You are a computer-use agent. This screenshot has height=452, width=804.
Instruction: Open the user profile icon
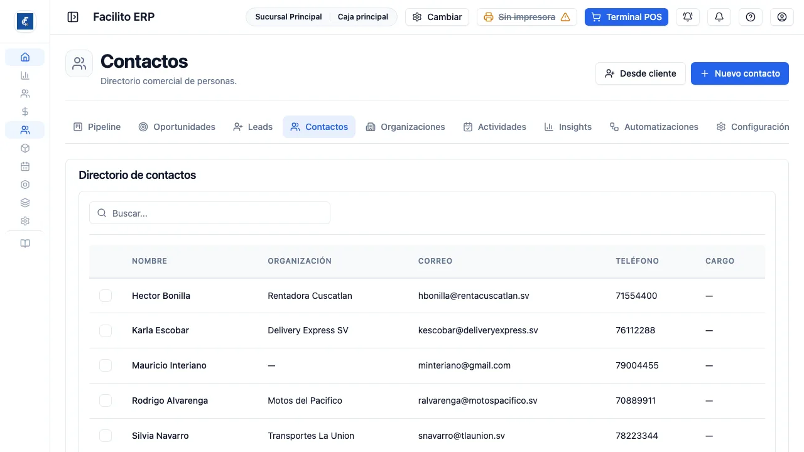(782, 17)
